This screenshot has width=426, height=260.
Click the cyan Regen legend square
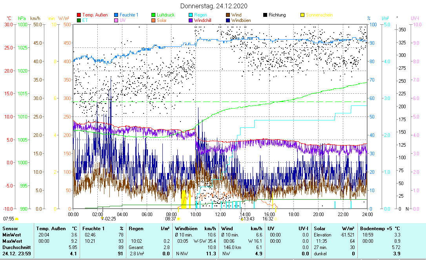tap(191, 15)
